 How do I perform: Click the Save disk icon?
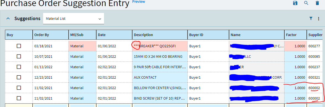pos(295,3)
